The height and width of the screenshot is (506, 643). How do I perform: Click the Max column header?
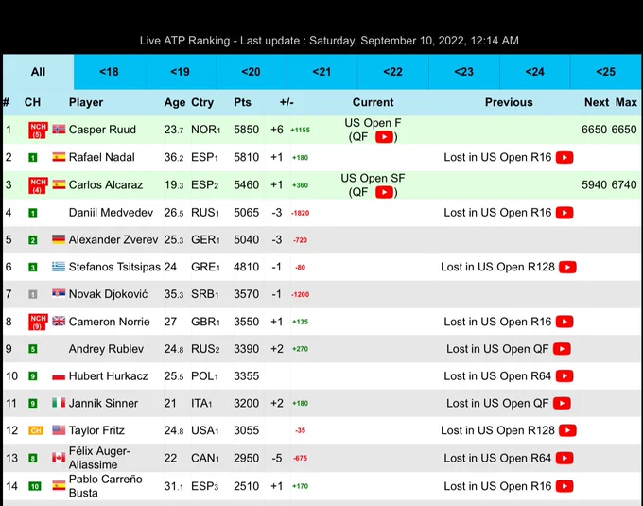tap(626, 102)
